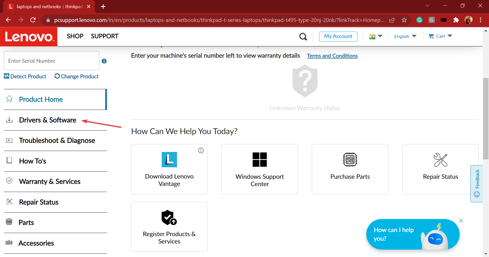The height and width of the screenshot is (257, 489).
Task: Click the Purchase Parts chip icon
Action: 350,160
